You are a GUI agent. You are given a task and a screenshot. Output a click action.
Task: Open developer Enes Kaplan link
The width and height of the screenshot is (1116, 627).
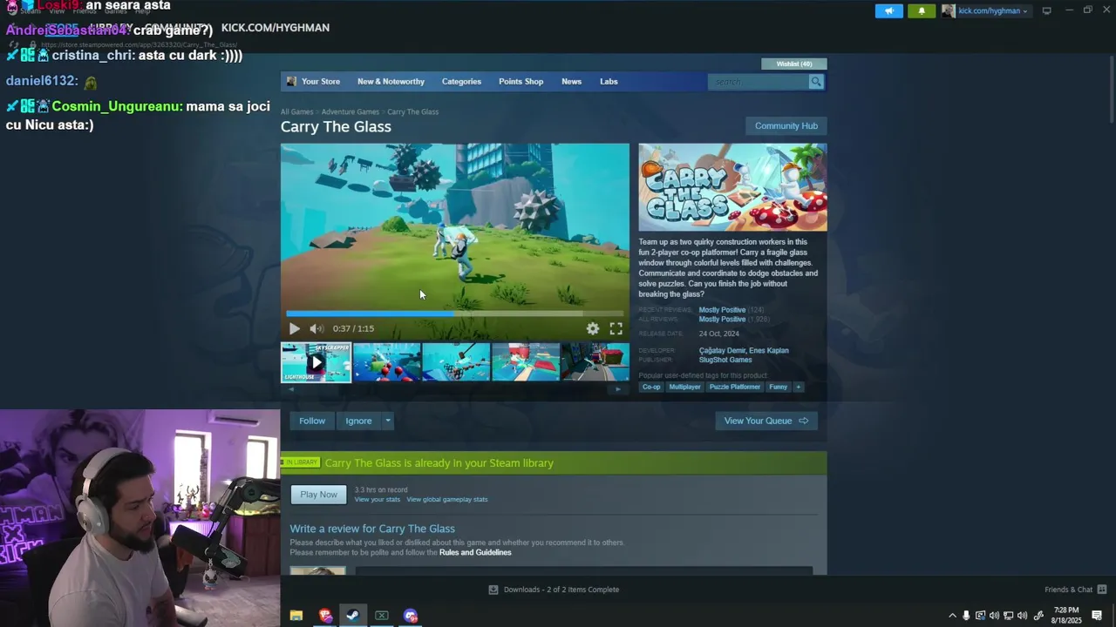coord(769,351)
